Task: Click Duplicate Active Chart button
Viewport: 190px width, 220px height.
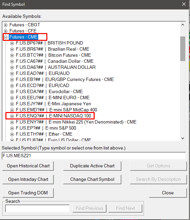Action: click(x=92, y=166)
